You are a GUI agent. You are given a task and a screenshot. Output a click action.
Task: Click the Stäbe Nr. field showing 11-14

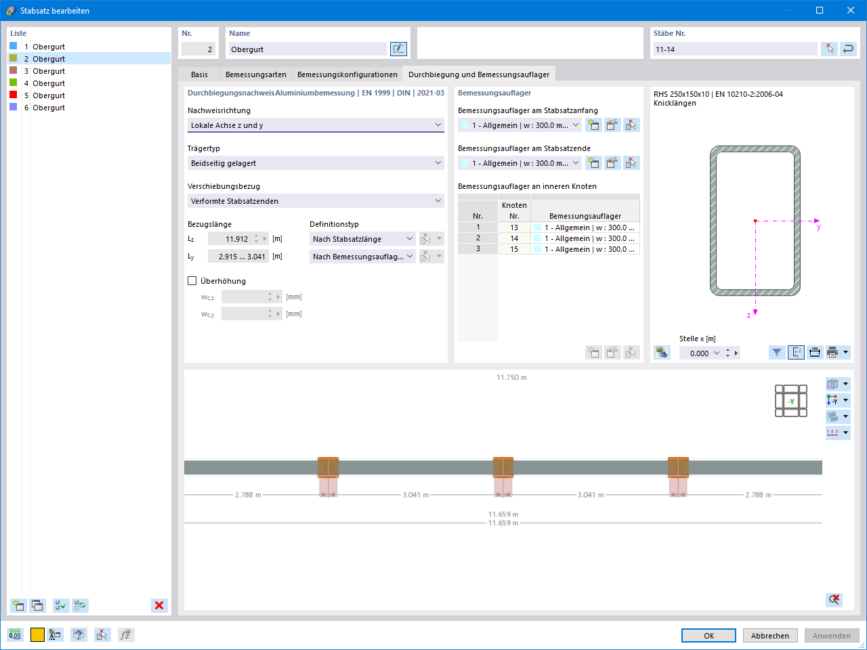736,49
